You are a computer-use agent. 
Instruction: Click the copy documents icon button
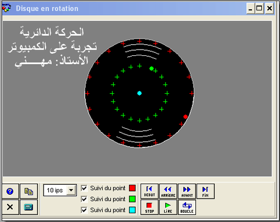click(x=29, y=191)
